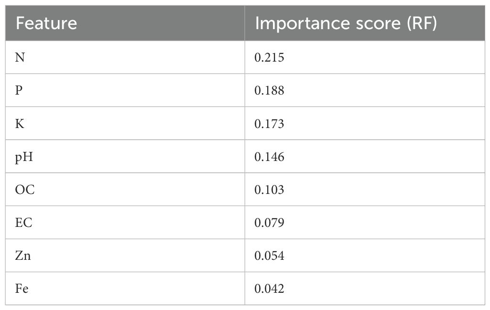This screenshot has width=490, height=310.
Task: Click the 0.054 importance score value
Action: [x=269, y=256]
